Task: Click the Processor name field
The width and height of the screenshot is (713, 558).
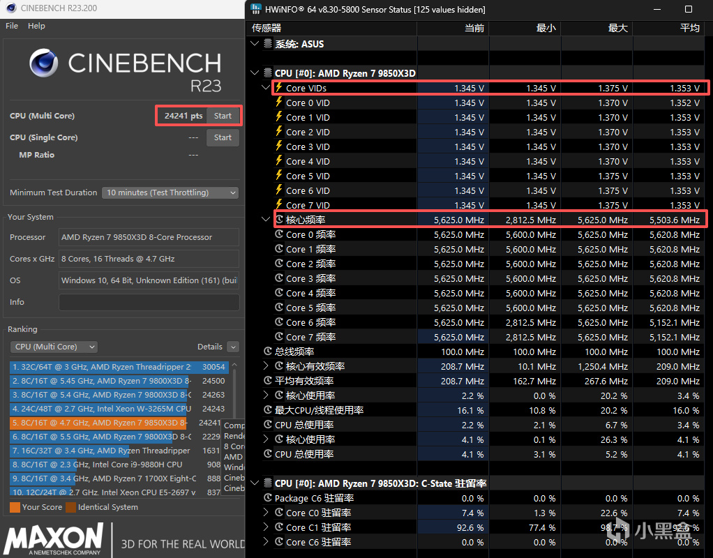Action: coord(149,237)
